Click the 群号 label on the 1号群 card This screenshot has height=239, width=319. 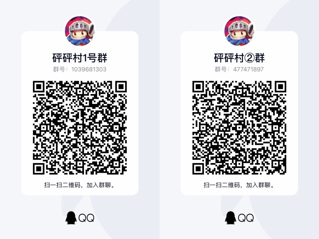(59, 69)
